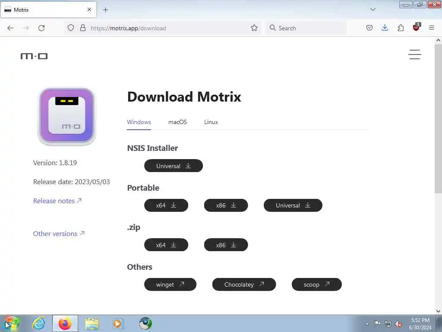Open the extensions puzzle icon

pyautogui.click(x=401, y=28)
